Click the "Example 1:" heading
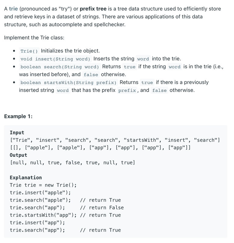This screenshot has height=243, width=234. pyautogui.click(x=18, y=116)
